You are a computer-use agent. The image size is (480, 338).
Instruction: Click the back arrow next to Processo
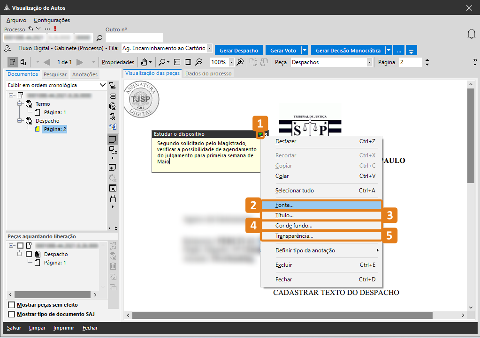[30, 29]
